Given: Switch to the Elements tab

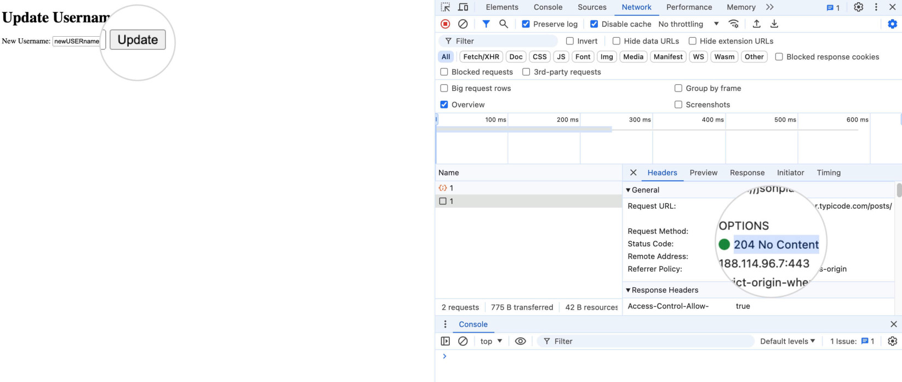Looking at the screenshot, I should 502,7.
